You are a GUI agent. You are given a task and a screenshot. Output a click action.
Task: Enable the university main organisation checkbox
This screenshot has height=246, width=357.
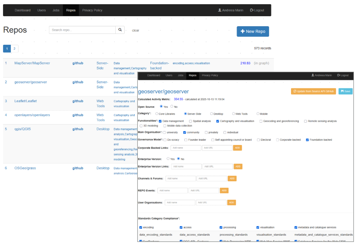(x=164, y=132)
